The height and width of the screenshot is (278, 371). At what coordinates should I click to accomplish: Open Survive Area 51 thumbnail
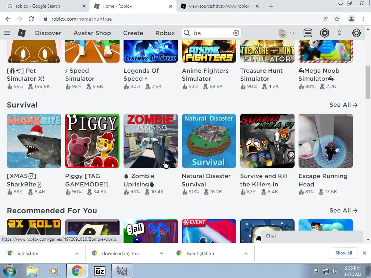[x=267, y=141]
